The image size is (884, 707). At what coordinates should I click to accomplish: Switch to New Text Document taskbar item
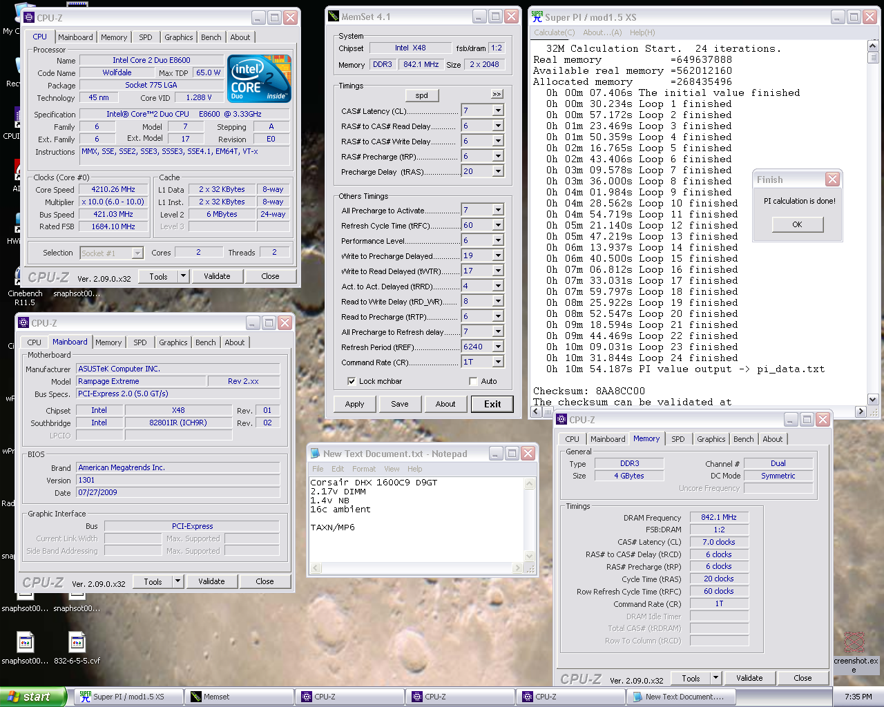[x=681, y=697]
